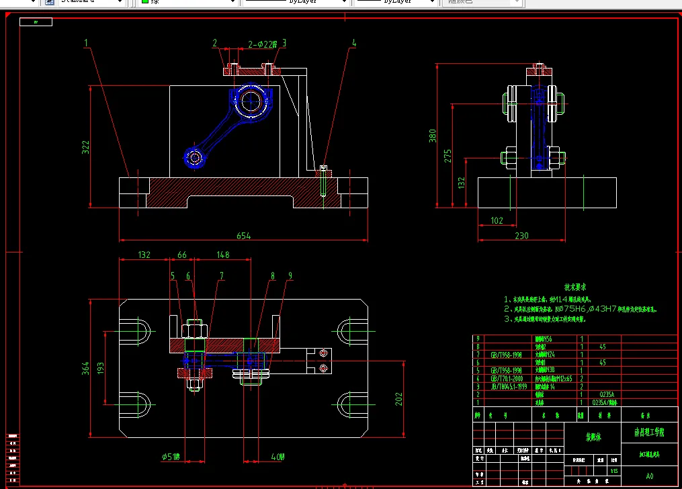Select the 275 dimension in side view
This screenshot has width=682, height=489.
[447, 156]
